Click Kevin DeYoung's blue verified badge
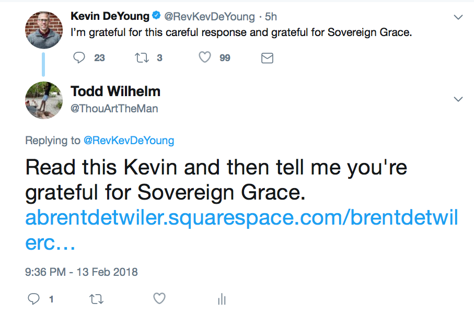Screen dimensions: 474x326 pos(155,16)
